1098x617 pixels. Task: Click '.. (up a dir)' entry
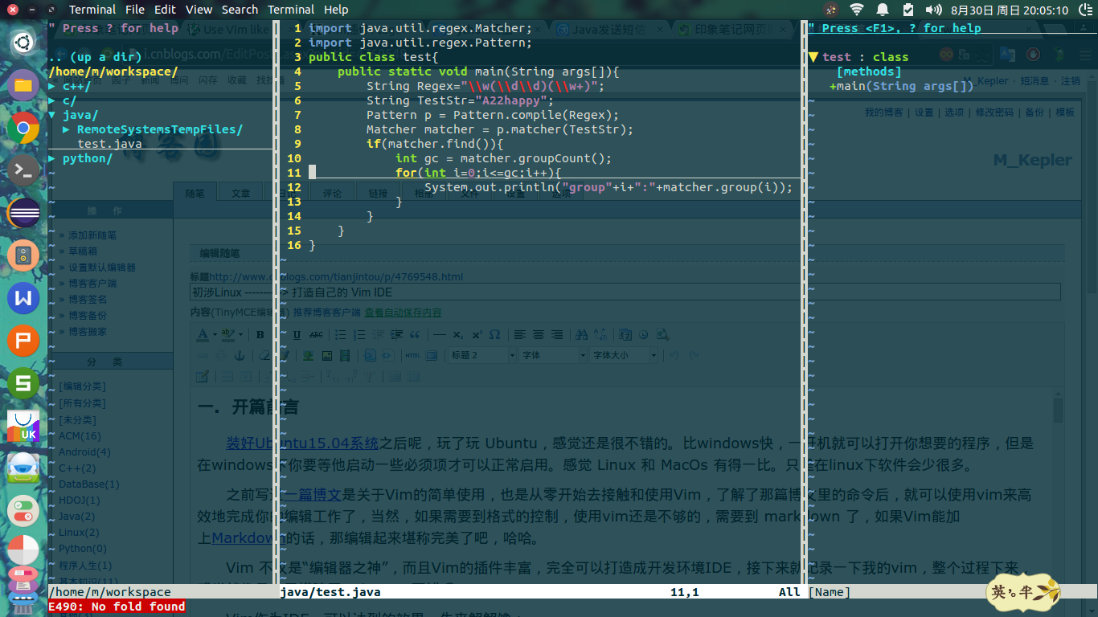96,57
